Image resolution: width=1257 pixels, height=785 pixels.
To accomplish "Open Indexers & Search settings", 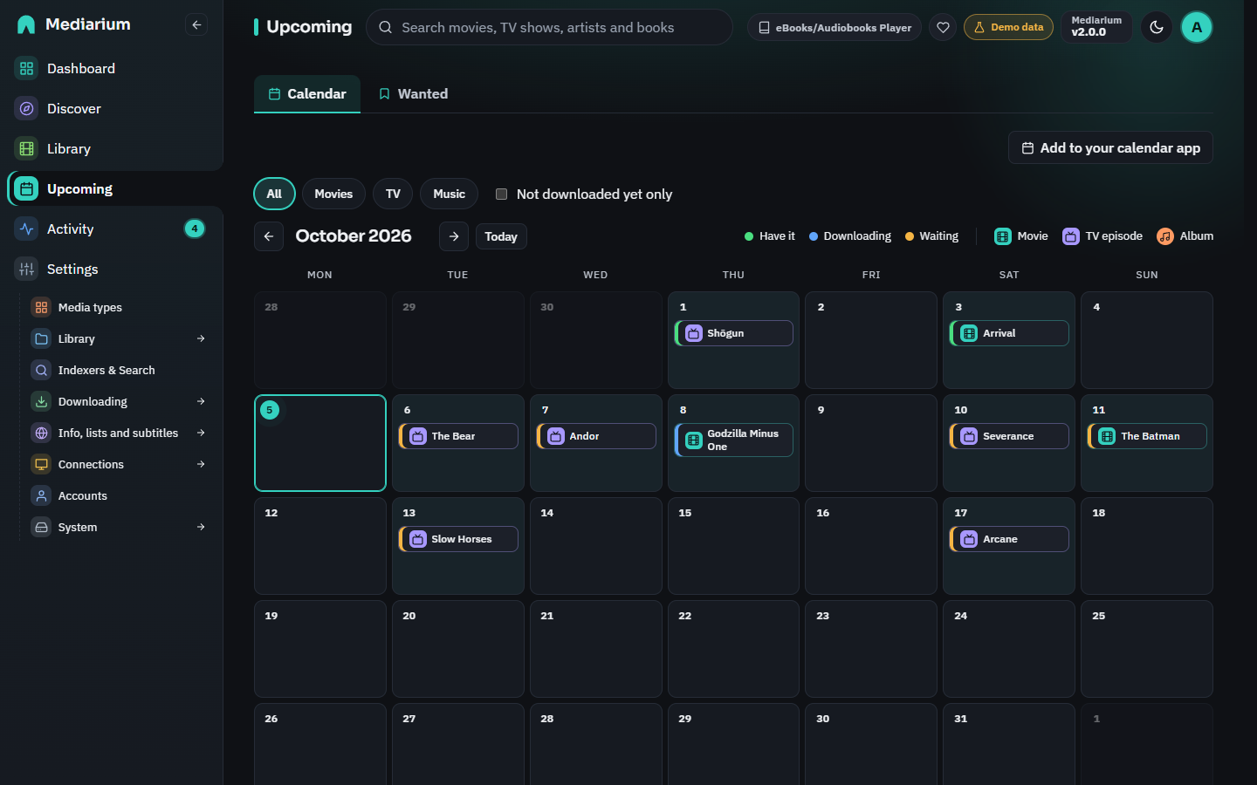I will click(x=120, y=370).
